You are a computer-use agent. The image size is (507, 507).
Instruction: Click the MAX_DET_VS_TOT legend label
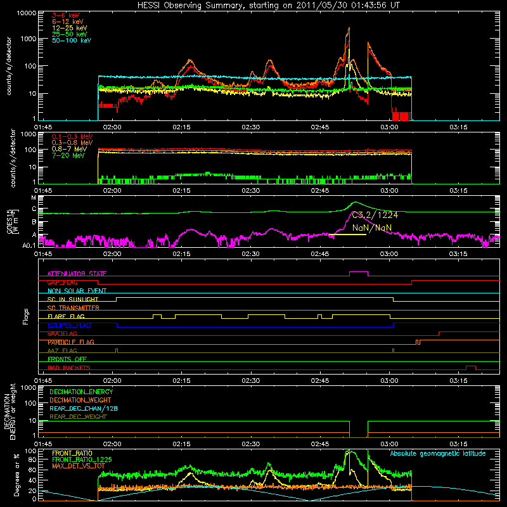click(79, 466)
